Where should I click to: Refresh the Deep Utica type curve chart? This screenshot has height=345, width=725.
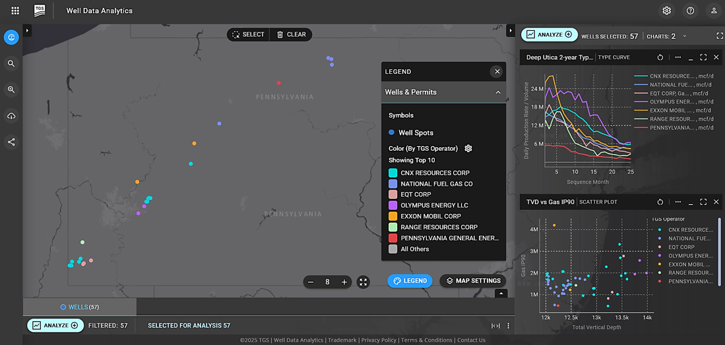coord(660,57)
